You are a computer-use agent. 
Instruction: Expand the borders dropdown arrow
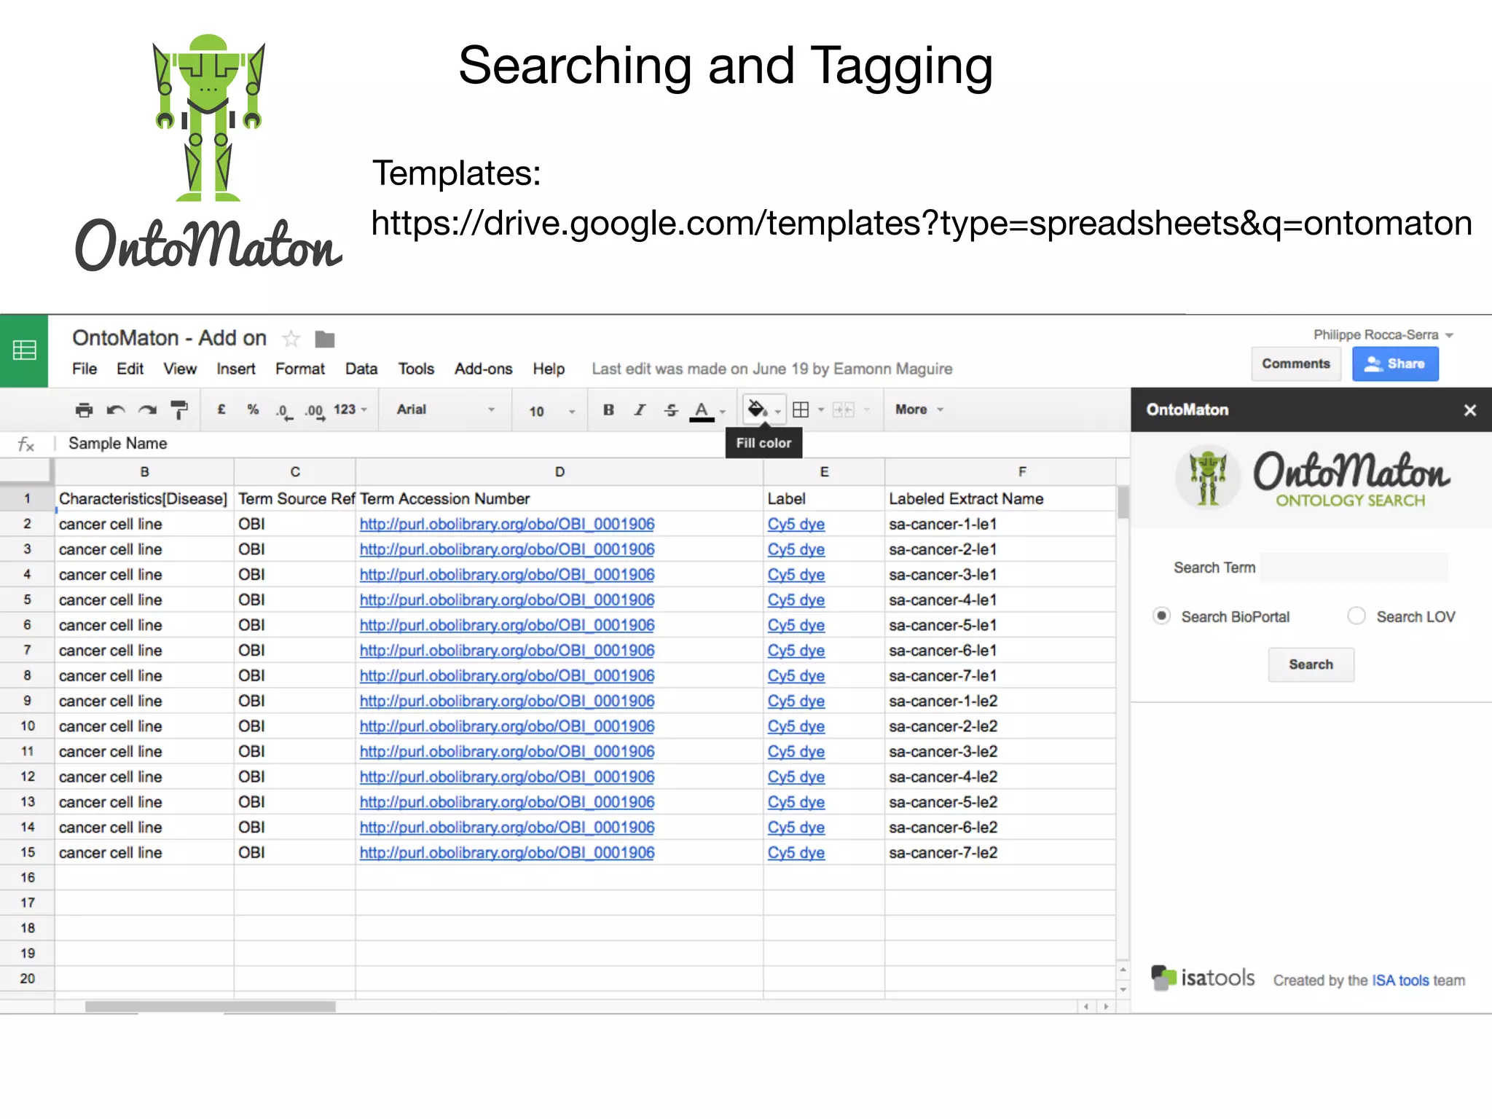click(x=821, y=410)
